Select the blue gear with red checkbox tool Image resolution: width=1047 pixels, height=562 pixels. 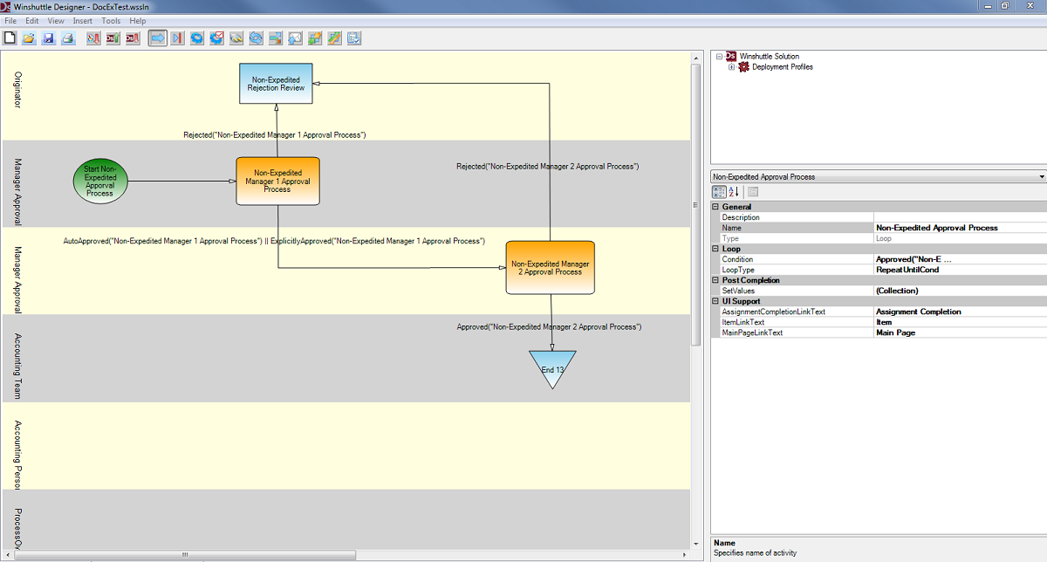pyautogui.click(x=216, y=38)
